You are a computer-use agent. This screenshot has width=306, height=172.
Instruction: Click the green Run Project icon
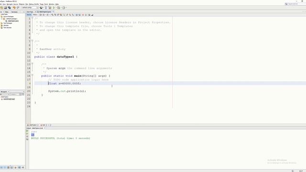click(54, 8)
